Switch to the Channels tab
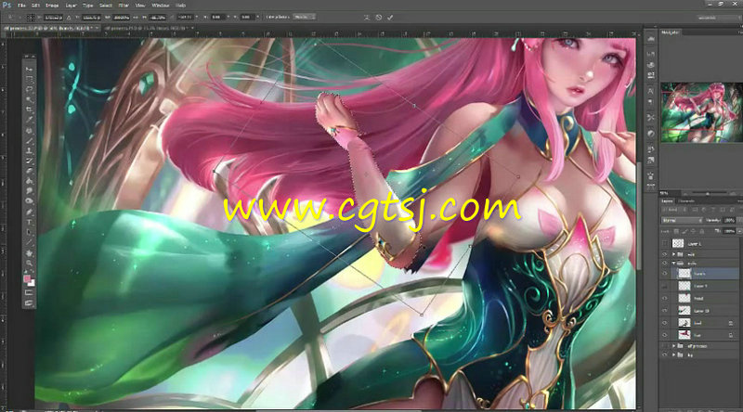This screenshot has height=412, width=743. [686, 200]
